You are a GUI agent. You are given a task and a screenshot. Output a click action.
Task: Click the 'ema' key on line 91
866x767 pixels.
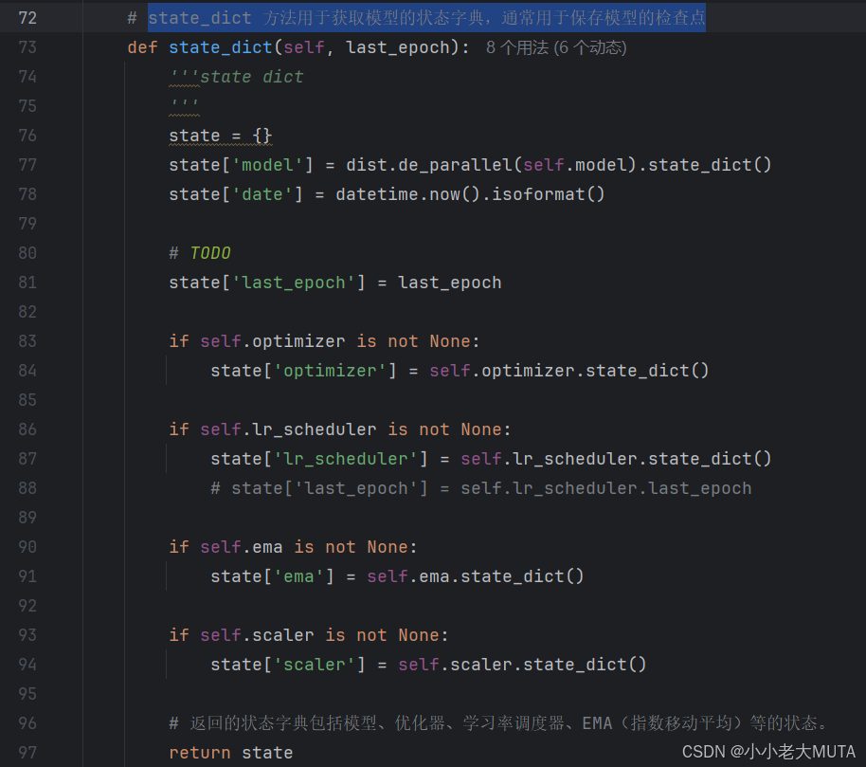coord(301,575)
